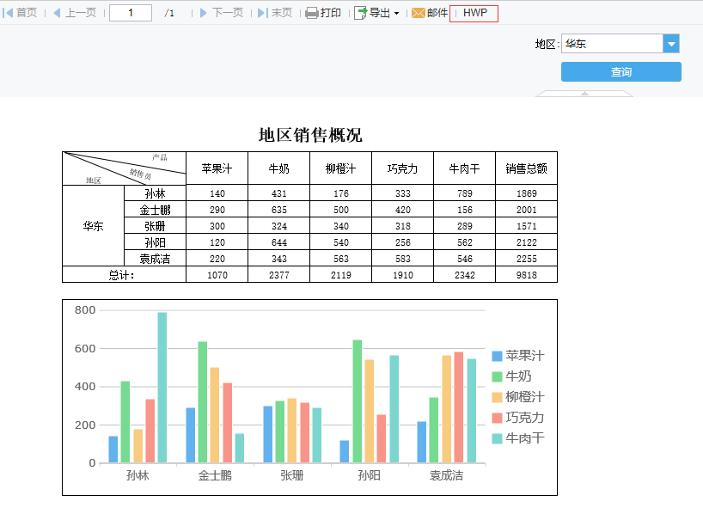Click the 总计: row label
The image size is (703, 526).
[125, 275]
